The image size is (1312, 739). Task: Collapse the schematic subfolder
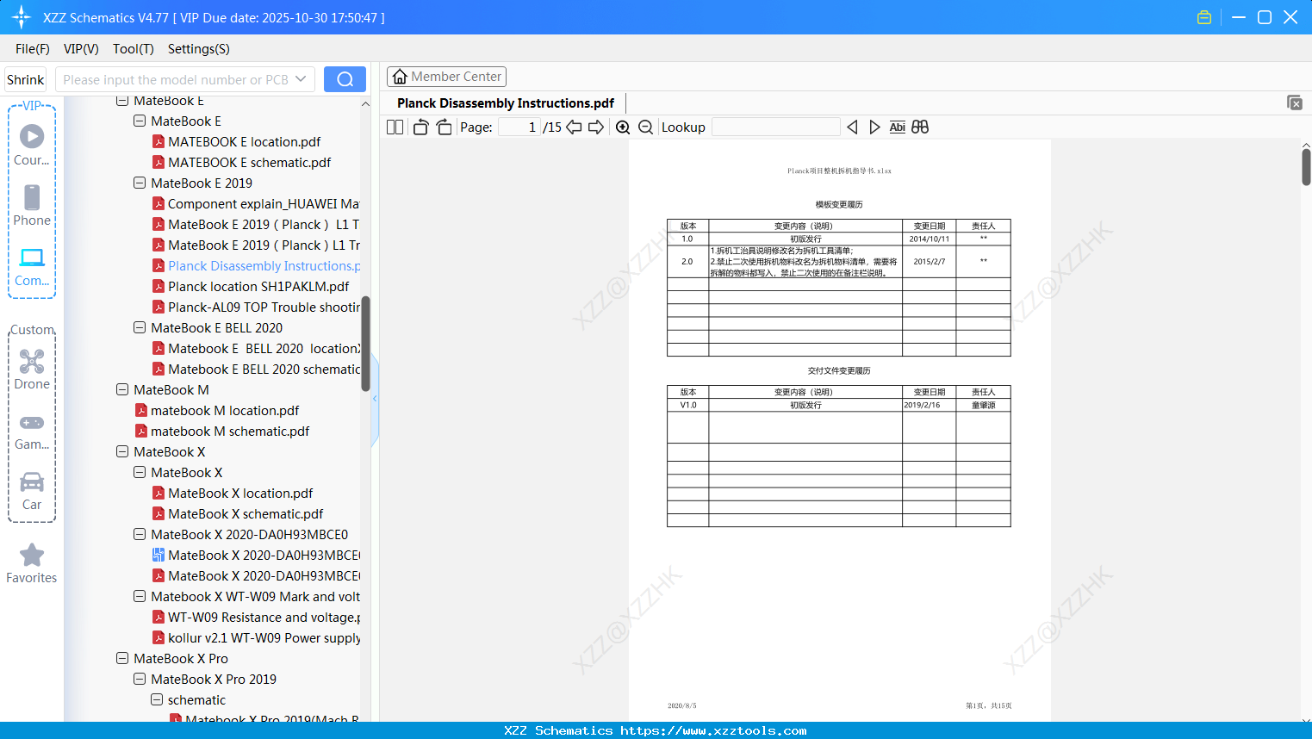click(x=157, y=700)
